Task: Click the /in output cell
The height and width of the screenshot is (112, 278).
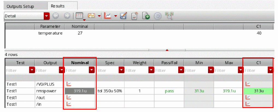Action: click(50, 104)
